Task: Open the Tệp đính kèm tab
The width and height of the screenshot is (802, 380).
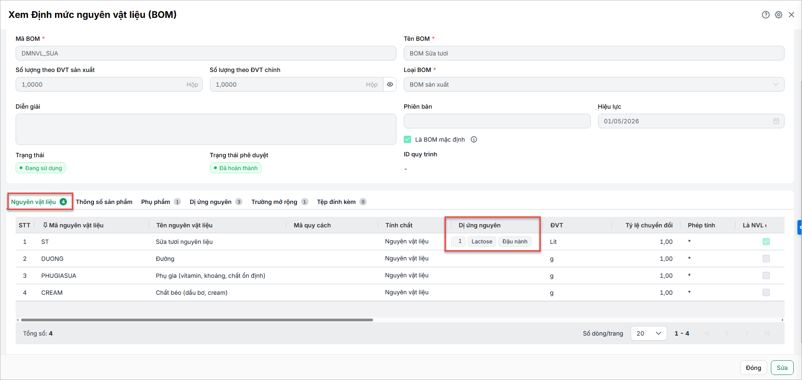Action: tap(341, 202)
